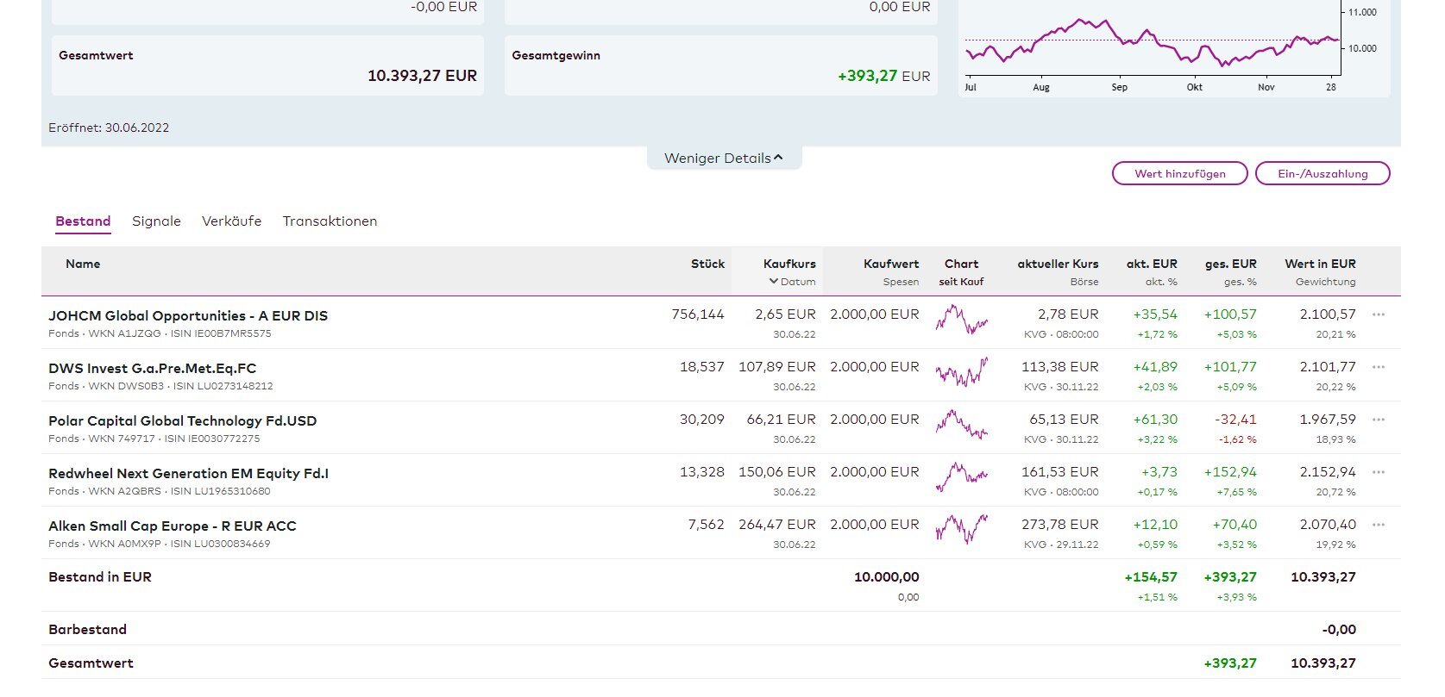
Task: Open three-dot menu for Polar Capital row
Action: 1378,420
